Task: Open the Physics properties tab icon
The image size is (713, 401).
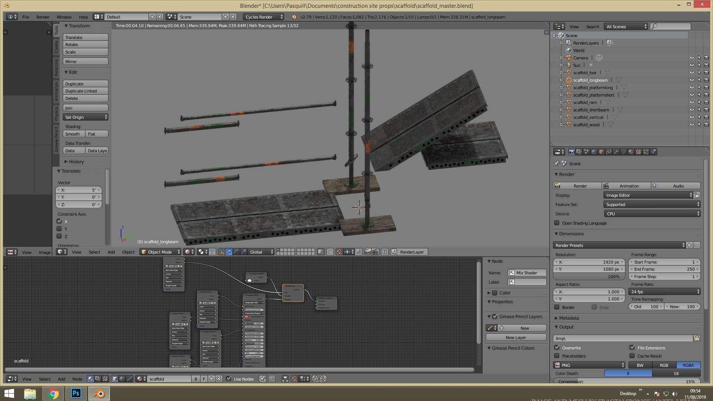Action: point(653,152)
